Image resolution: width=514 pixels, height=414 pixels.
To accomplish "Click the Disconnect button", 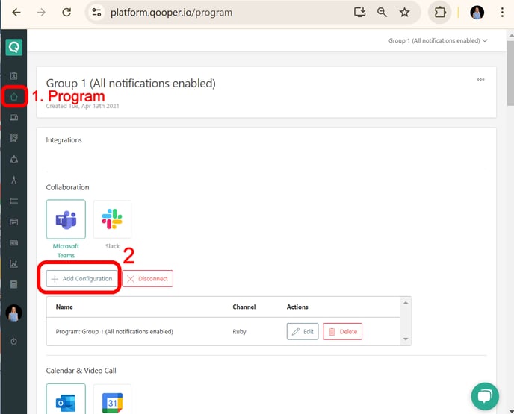I will pos(148,278).
